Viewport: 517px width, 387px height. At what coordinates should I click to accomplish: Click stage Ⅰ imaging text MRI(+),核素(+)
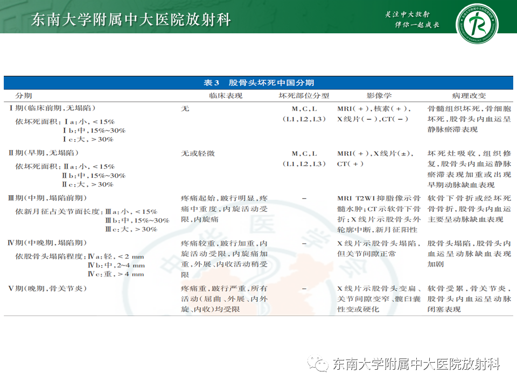point(374,109)
